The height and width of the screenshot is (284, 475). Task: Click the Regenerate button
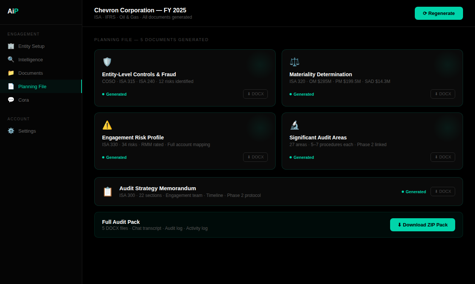(439, 13)
